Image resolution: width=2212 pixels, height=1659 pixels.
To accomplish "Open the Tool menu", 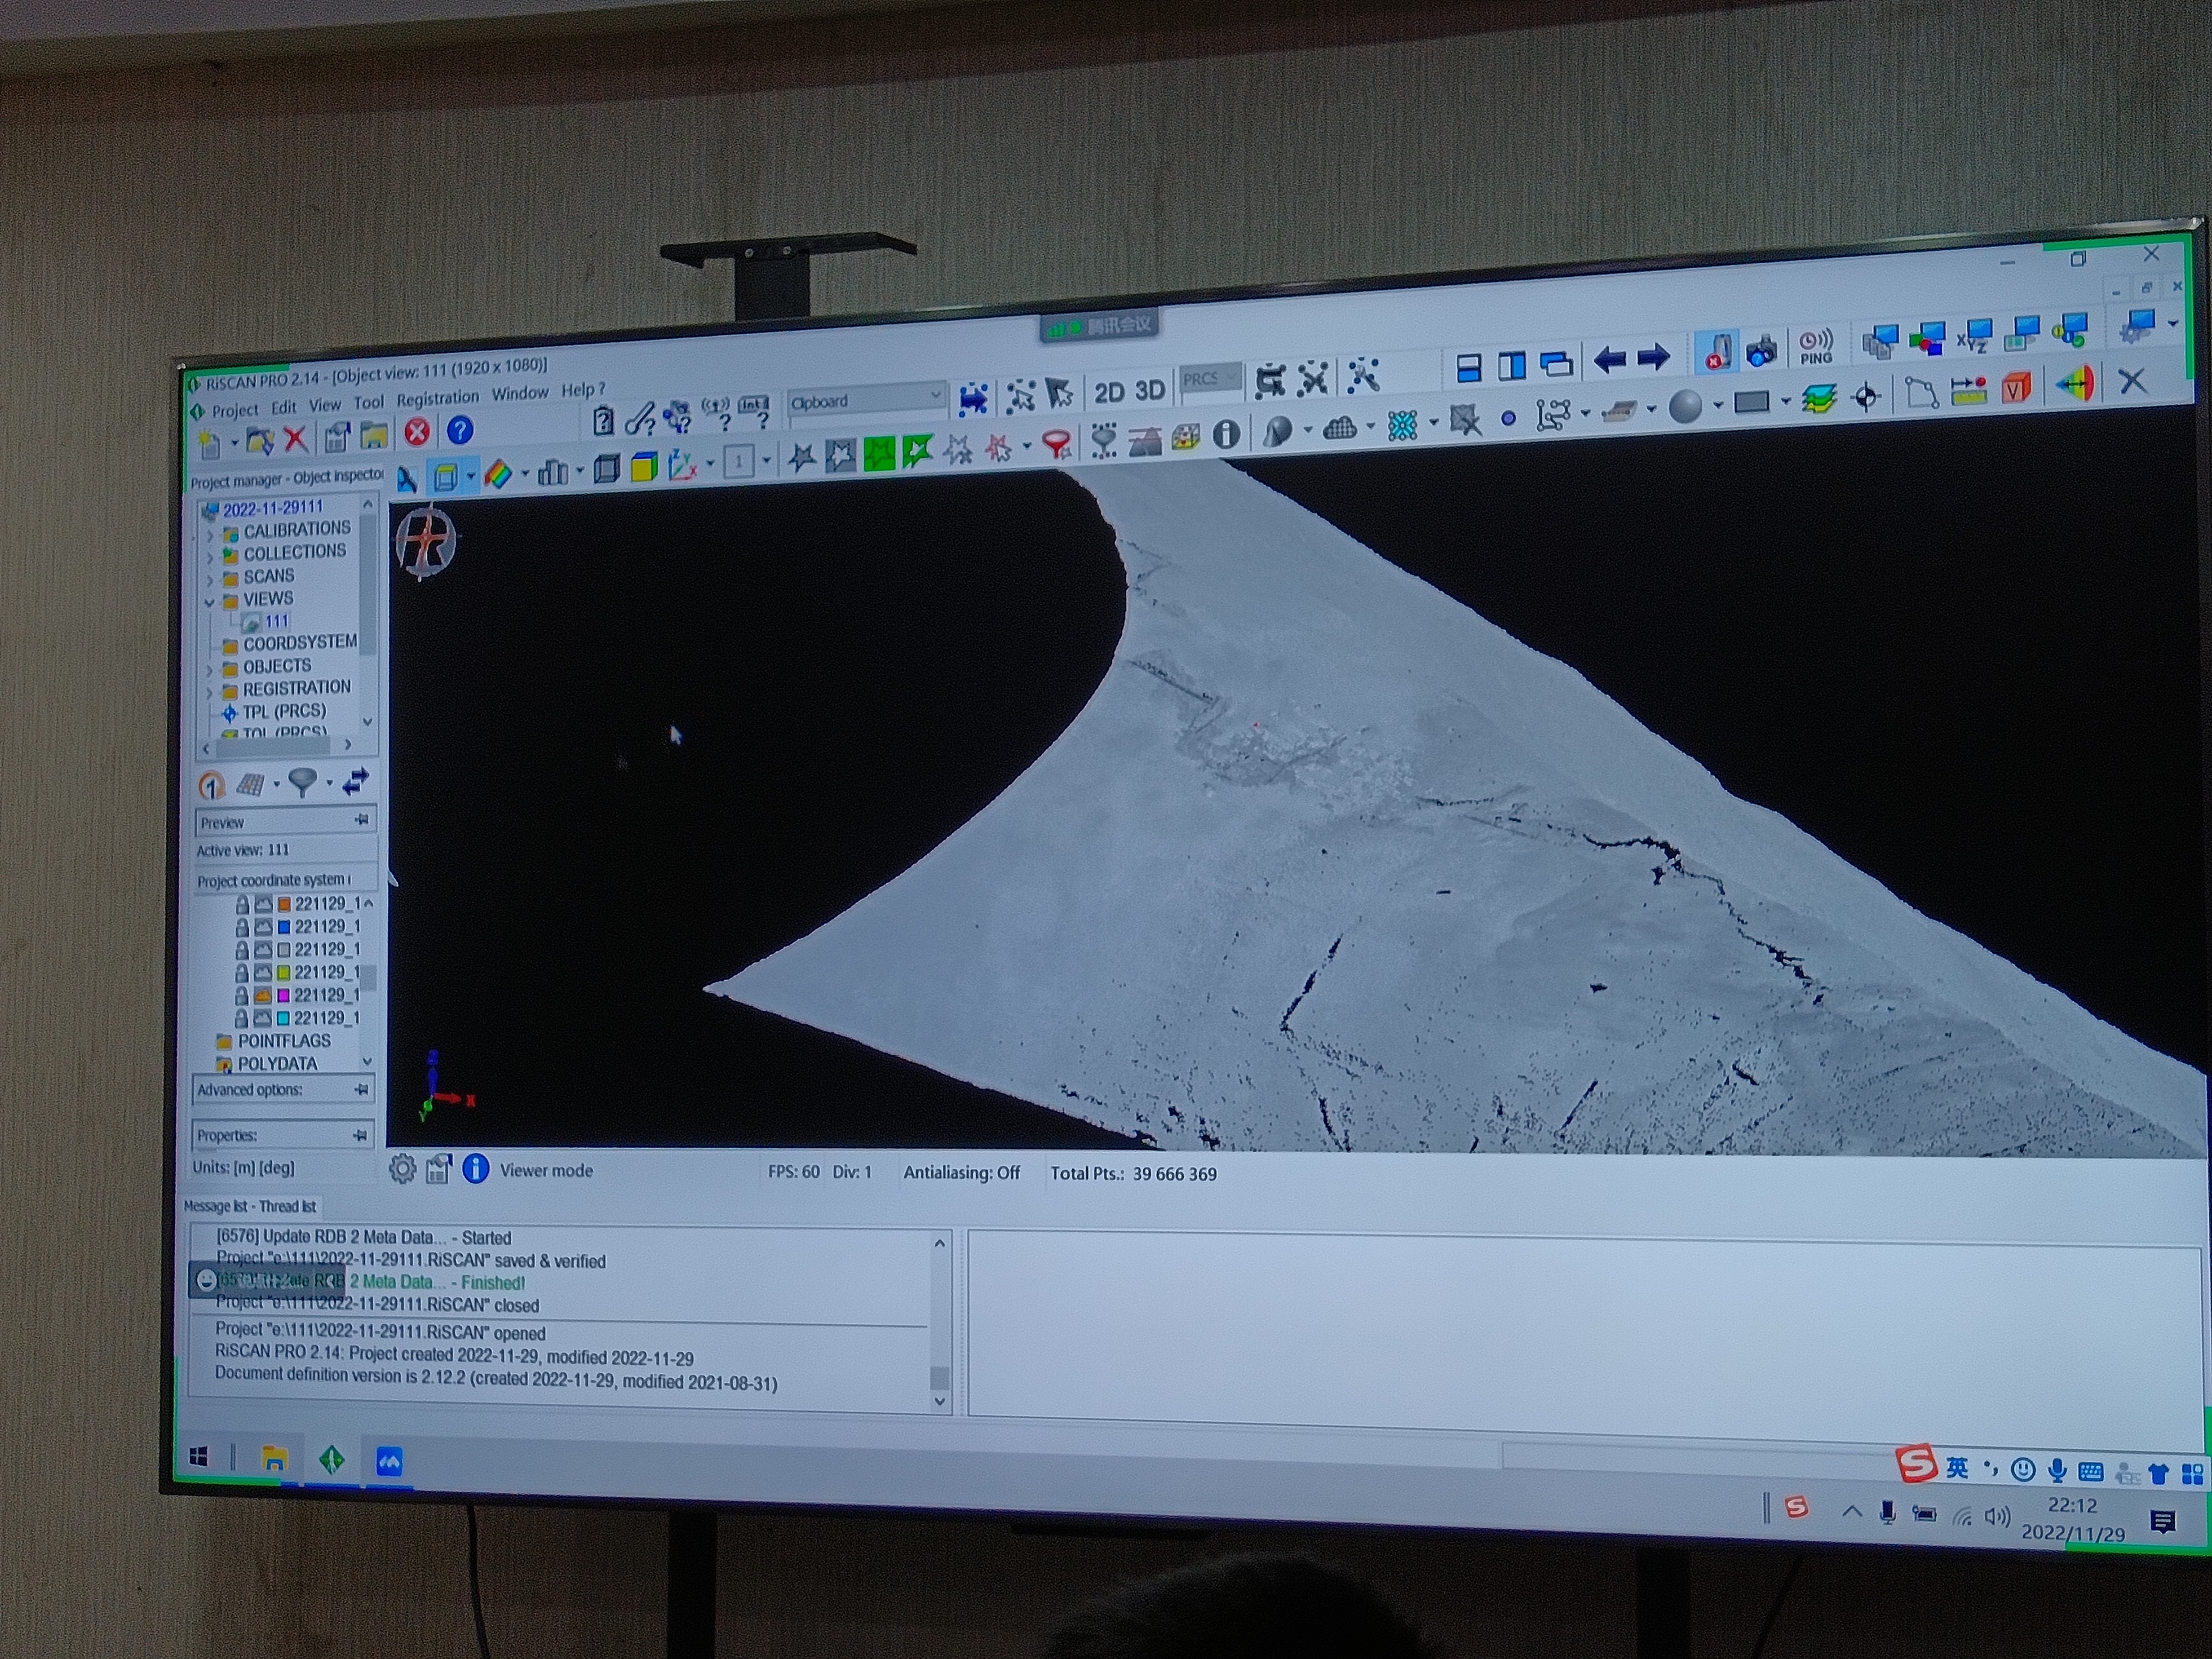I will [368, 402].
